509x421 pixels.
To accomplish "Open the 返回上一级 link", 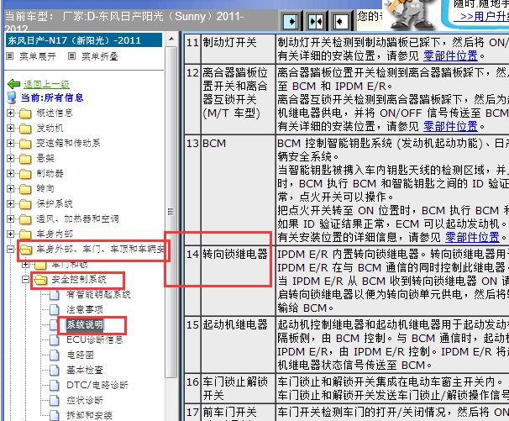I will pyautogui.click(x=46, y=85).
